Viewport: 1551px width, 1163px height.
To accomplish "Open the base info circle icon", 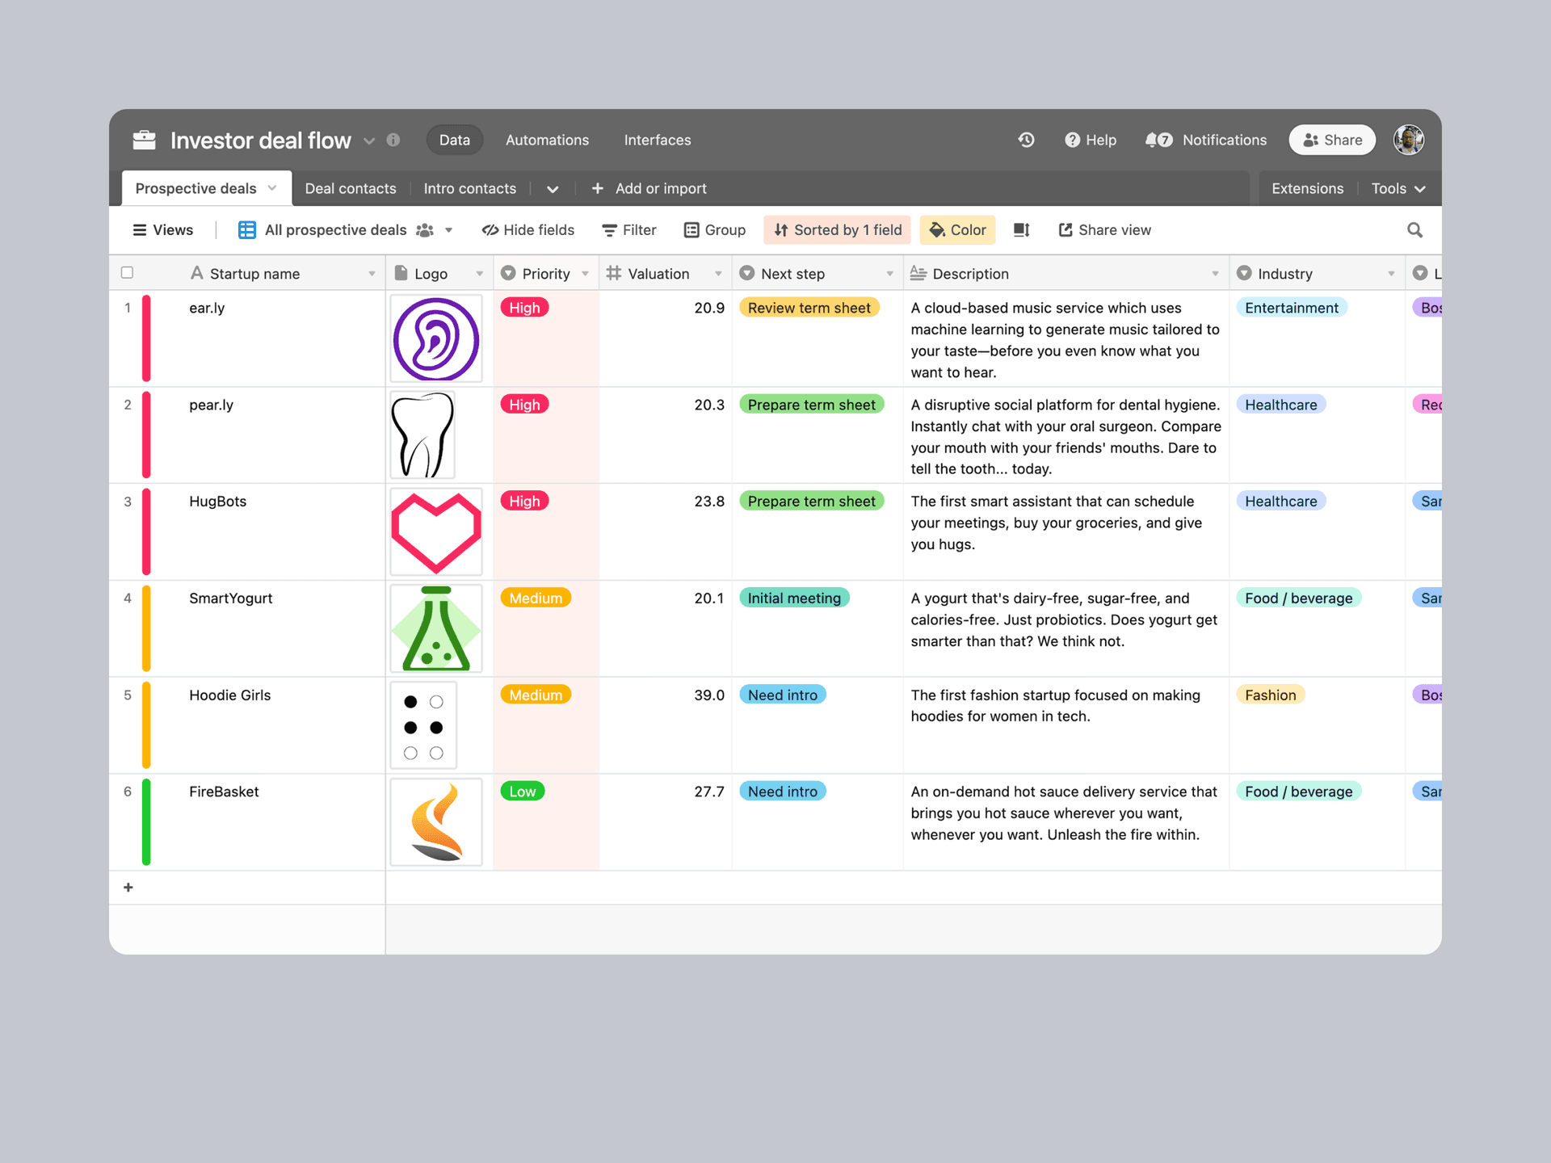I will (393, 140).
